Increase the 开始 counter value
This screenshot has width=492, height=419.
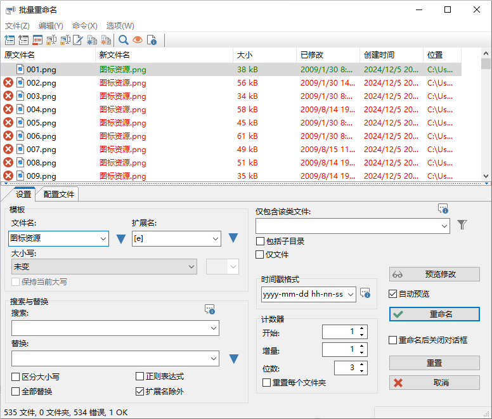pos(362,328)
